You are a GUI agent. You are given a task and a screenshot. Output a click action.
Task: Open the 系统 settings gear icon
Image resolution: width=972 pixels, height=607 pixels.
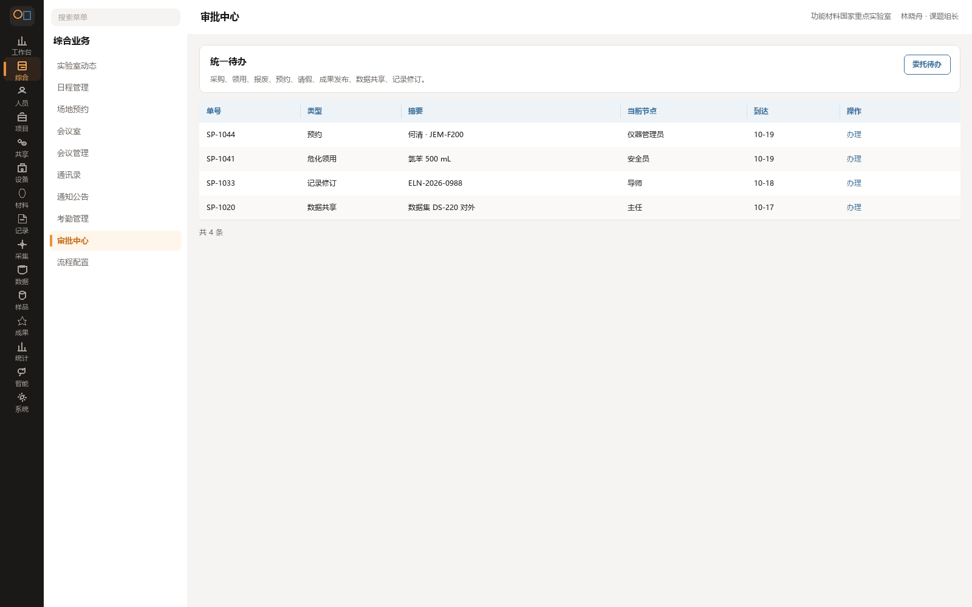[x=22, y=402]
